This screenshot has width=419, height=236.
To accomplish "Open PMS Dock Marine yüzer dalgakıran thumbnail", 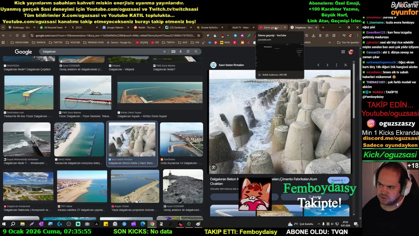I will pos(85,92).
